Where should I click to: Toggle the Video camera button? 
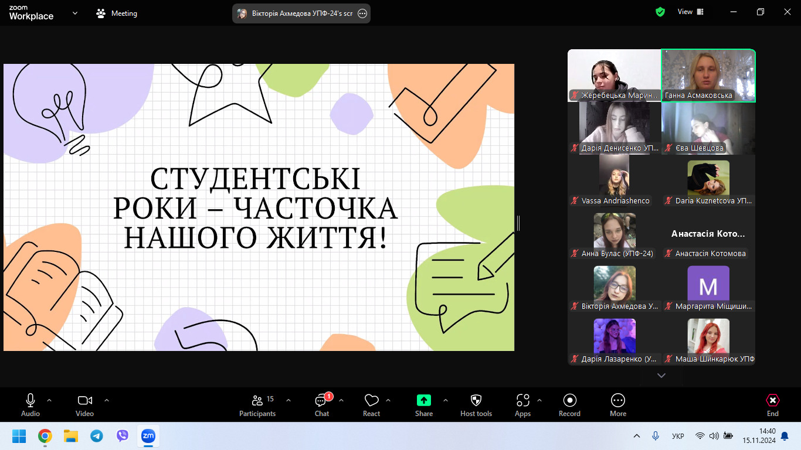coord(84,405)
